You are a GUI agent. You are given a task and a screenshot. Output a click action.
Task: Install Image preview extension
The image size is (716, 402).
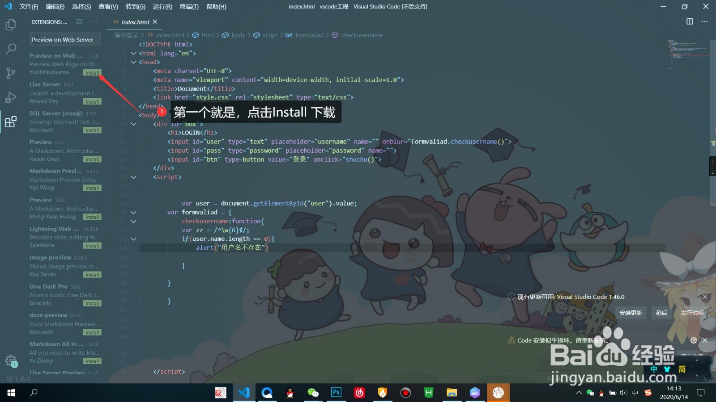click(x=92, y=275)
